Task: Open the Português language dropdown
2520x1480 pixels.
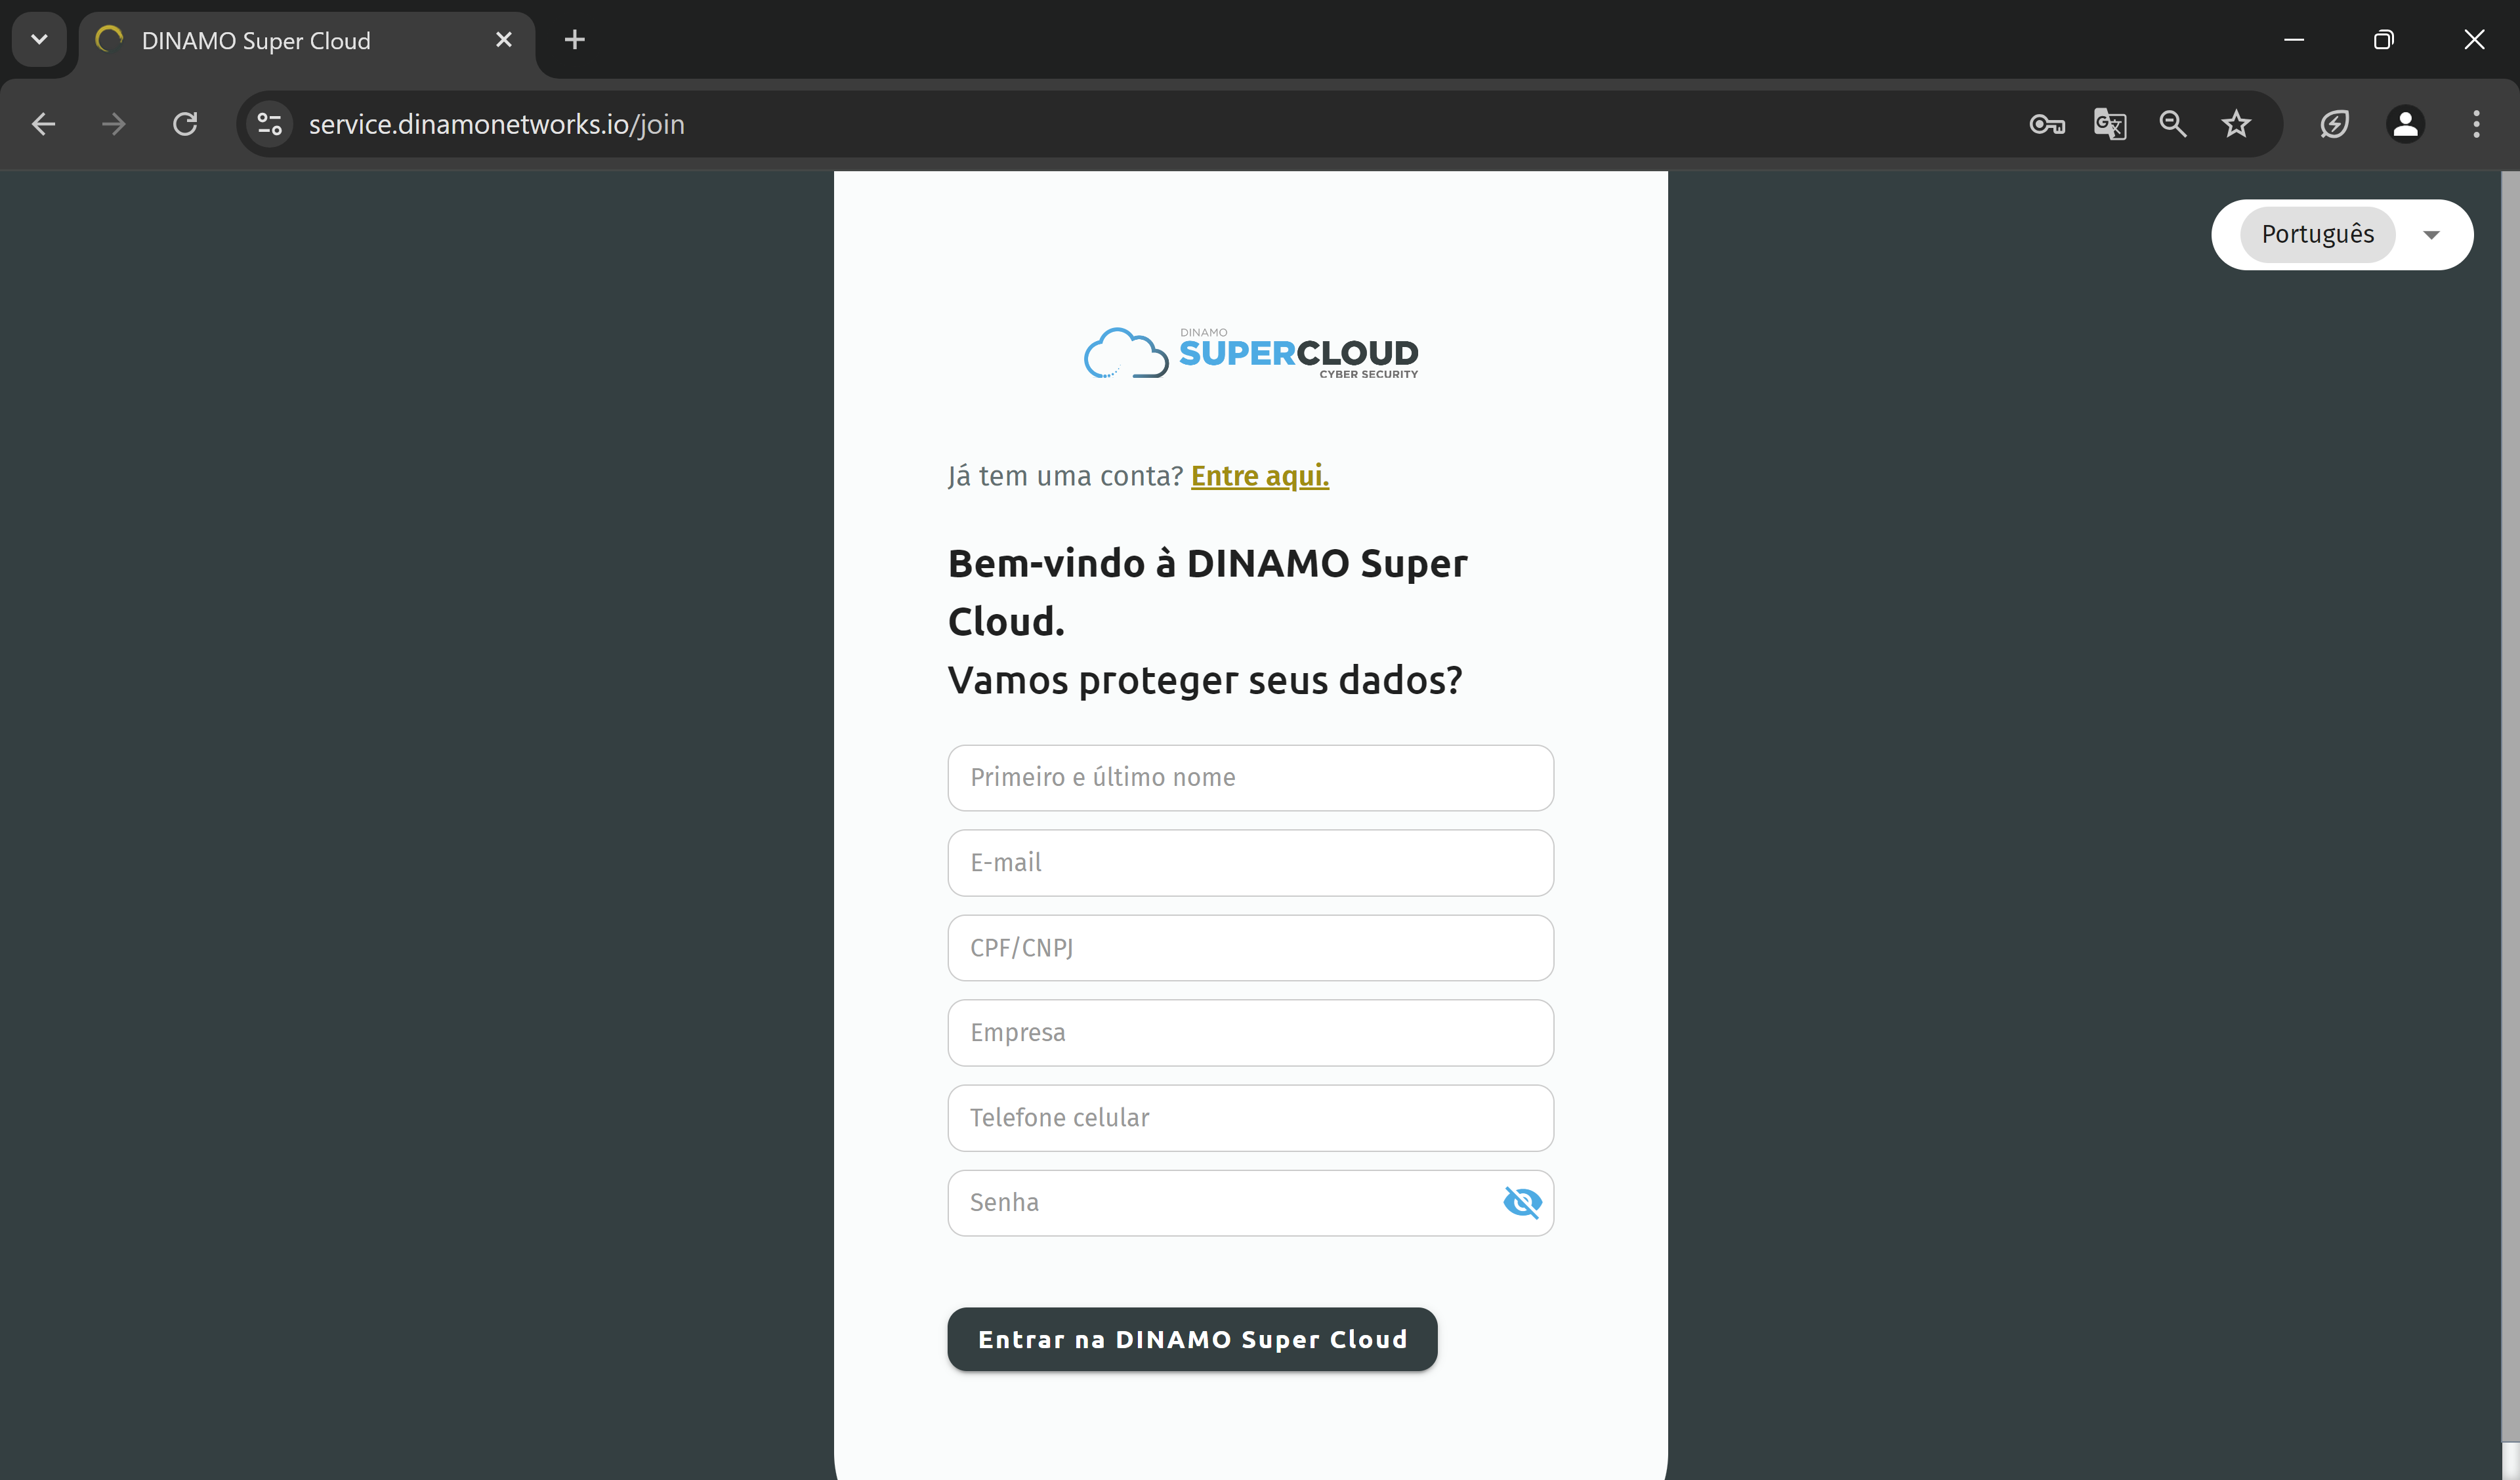Action: point(2342,234)
